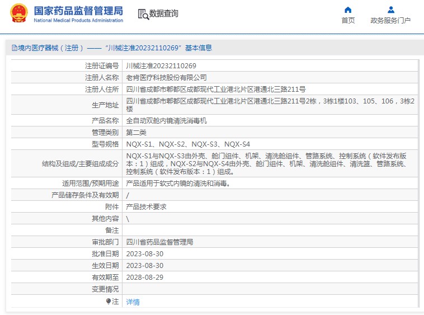Screen dimensions: 424x315
Task: Select model value NQX-S1、NQX-S2、NQX-S3、NQX-S4
Action: click(188, 144)
